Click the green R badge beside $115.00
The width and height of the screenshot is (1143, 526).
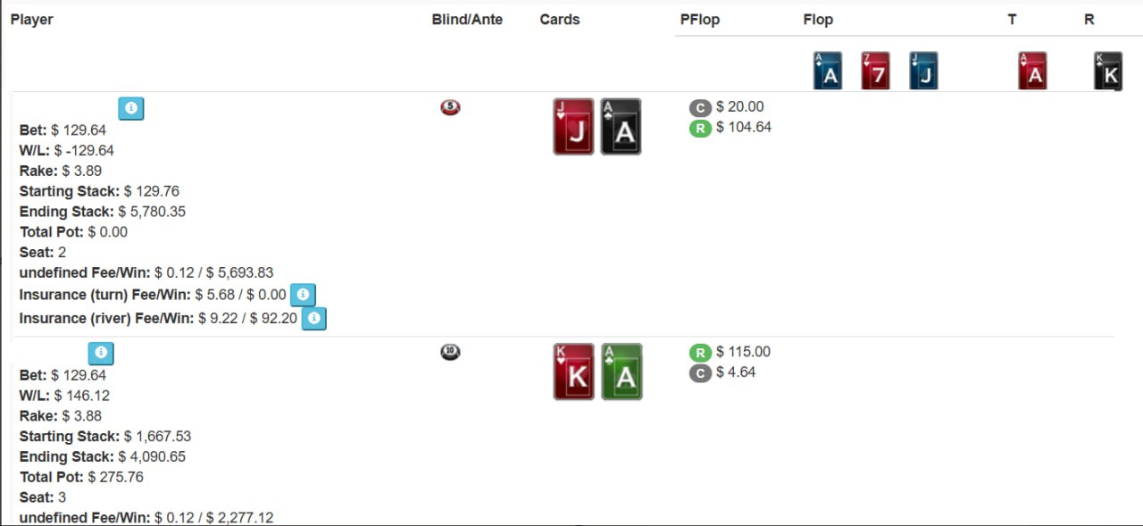coord(700,353)
